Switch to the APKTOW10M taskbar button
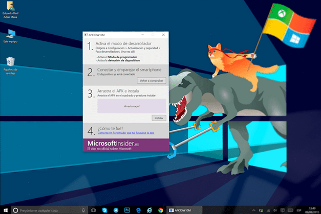Viewport: 321px width, 214px height. click(x=184, y=210)
